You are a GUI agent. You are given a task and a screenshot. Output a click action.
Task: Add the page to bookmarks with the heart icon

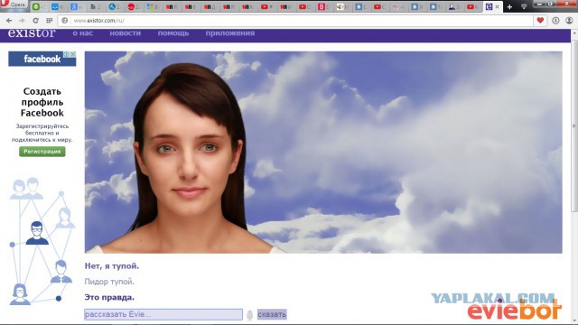[540, 21]
